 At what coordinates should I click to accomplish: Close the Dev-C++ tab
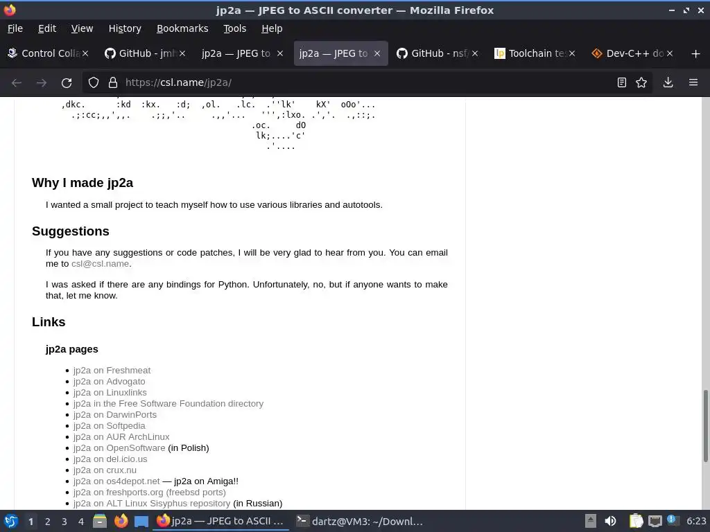pos(670,53)
